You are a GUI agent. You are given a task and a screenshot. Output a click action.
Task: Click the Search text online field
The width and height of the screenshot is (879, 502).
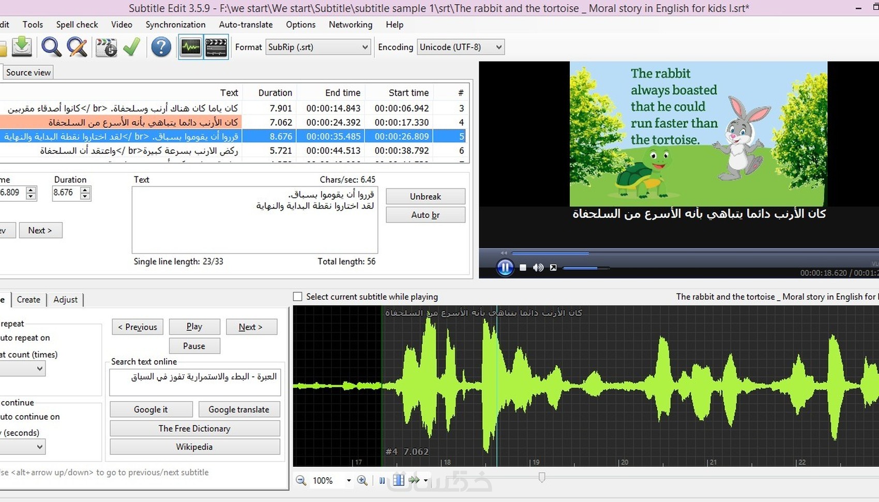click(195, 382)
